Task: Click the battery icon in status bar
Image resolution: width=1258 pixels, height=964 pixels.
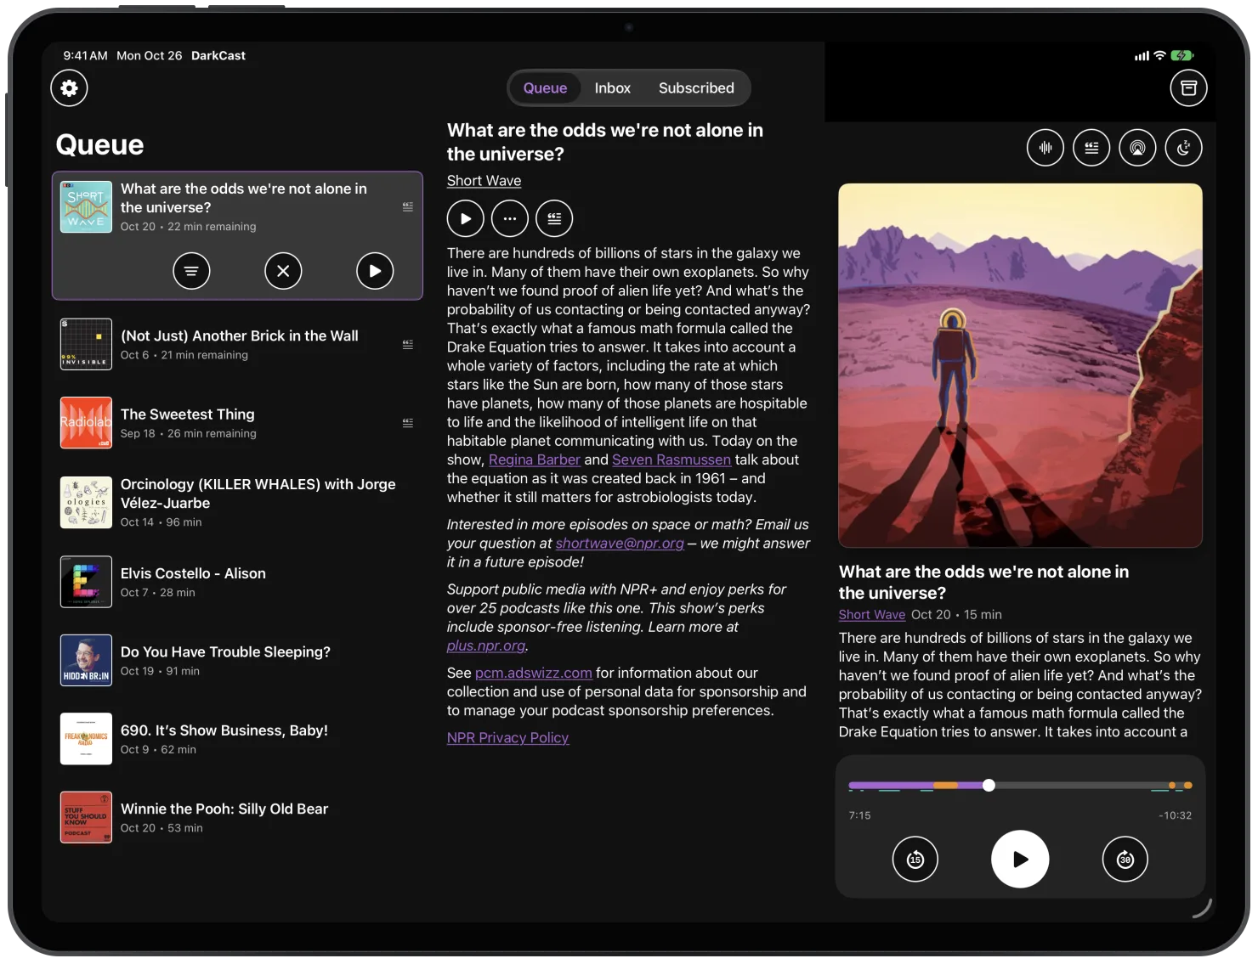Action: coord(1182,56)
